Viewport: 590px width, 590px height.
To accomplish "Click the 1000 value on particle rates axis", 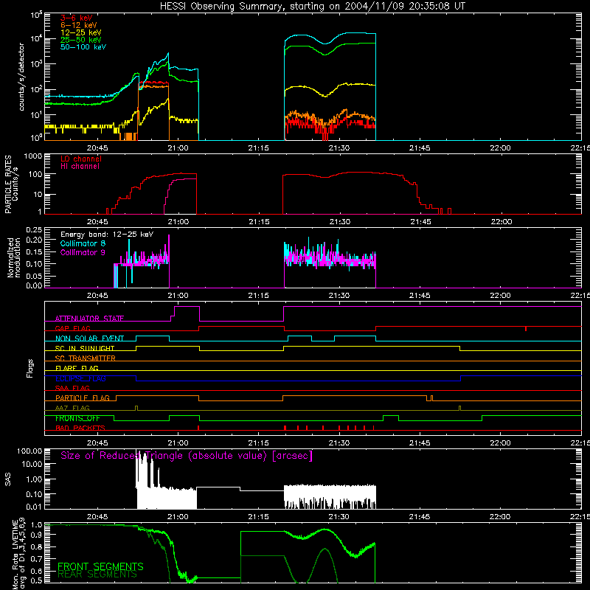I will 33,156.
